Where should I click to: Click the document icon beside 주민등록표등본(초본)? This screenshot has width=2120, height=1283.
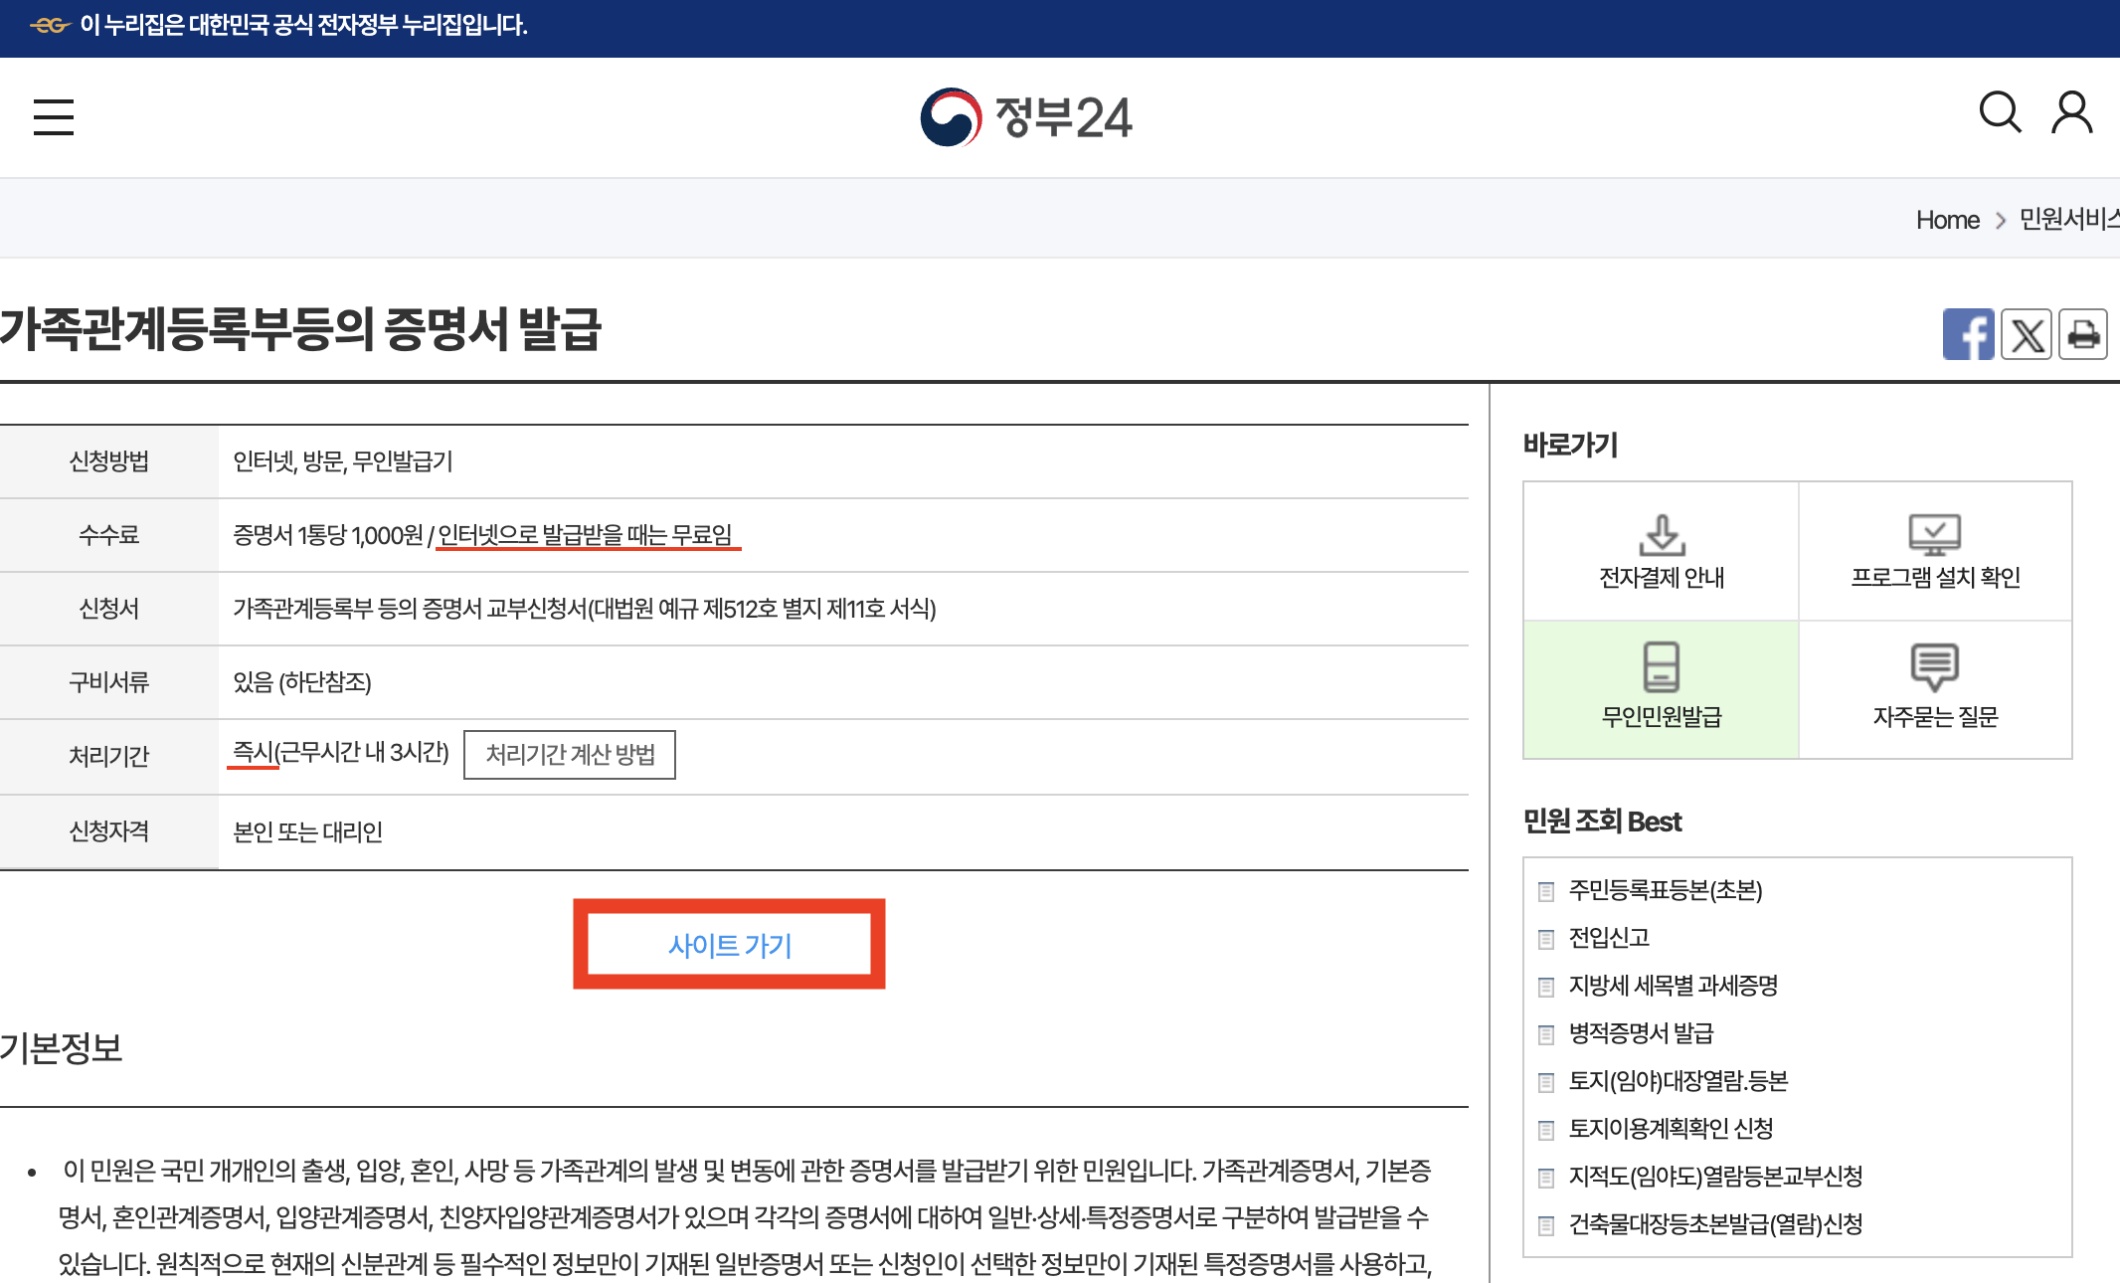pos(1545,891)
